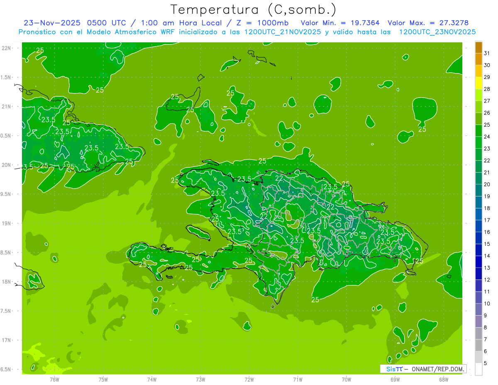Viewport: 498px width, 385px height.
Task: Click the legend color band between 26 and 27
Action: 478,107
